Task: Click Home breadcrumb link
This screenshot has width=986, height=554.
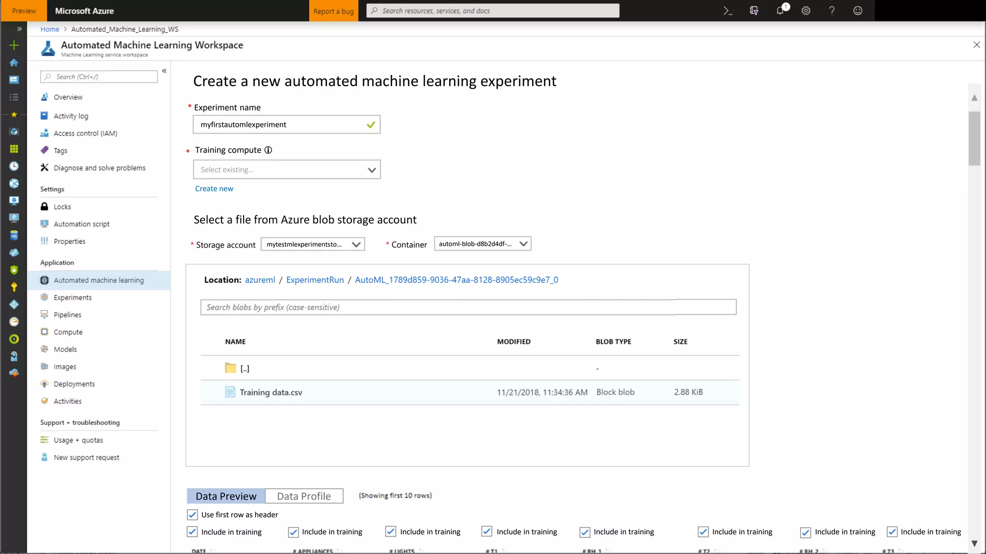Action: (x=50, y=29)
